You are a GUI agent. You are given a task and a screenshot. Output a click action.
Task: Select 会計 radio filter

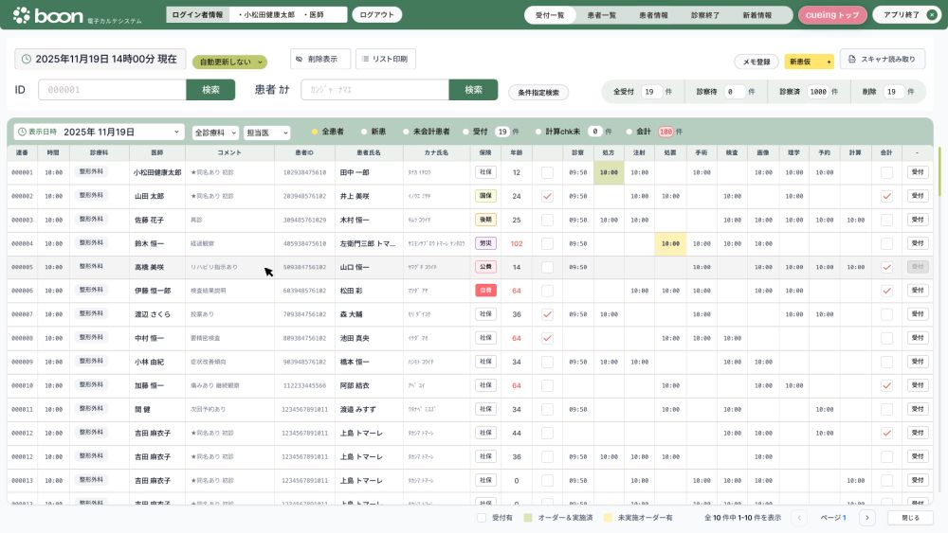tap(629, 132)
